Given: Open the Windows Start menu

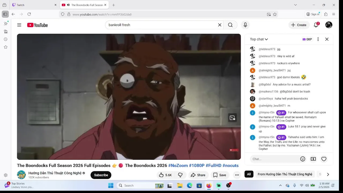Looking at the screenshot, I should [111, 185].
